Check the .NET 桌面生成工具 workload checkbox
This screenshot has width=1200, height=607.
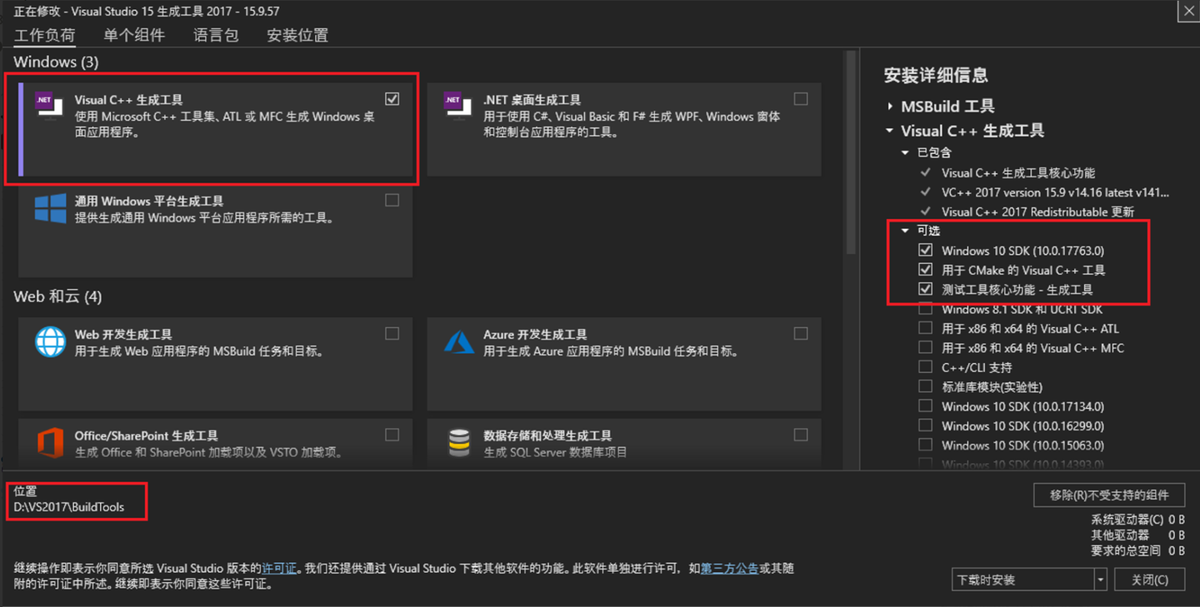[801, 98]
